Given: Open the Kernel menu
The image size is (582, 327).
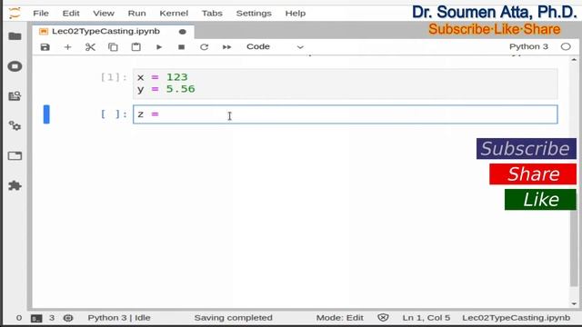Looking at the screenshot, I should point(174,14).
